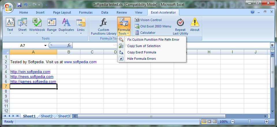Image resolution: width=277 pixels, height=127 pixels.
Task: Save the workbook from Quick Access Toolbar
Action: [x=19, y=5]
